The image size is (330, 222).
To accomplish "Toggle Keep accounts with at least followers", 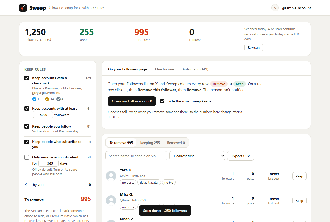I will pyautogui.click(x=27, y=108).
